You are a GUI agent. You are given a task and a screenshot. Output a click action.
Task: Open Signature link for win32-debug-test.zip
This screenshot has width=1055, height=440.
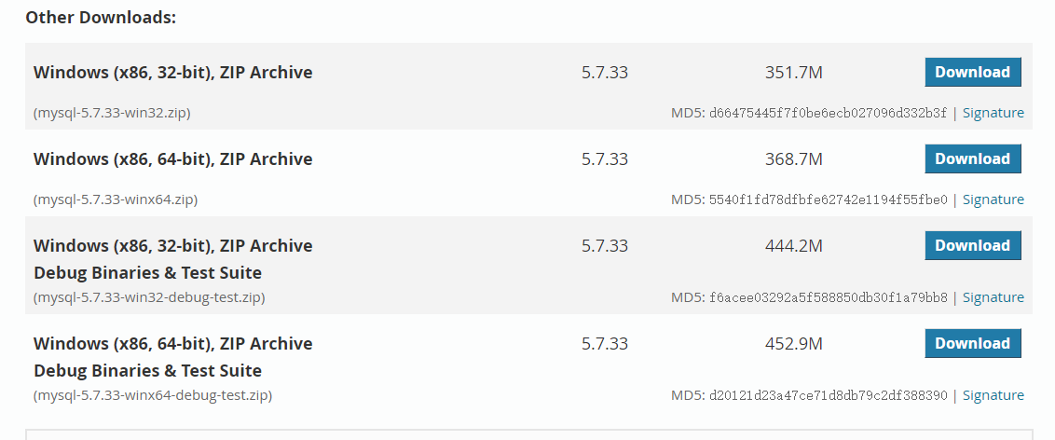coord(993,297)
